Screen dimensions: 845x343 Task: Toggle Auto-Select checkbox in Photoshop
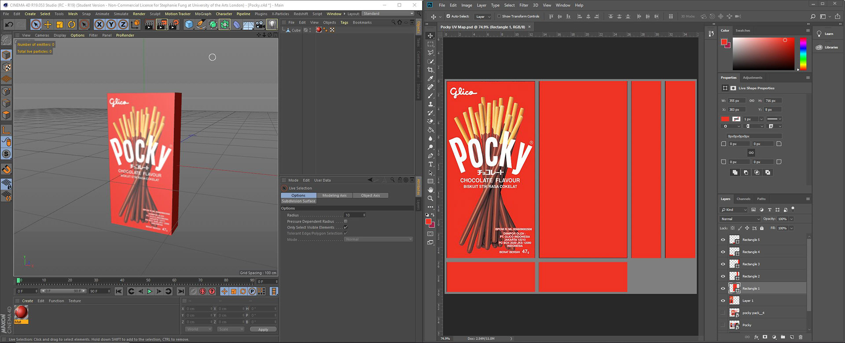pyautogui.click(x=448, y=16)
